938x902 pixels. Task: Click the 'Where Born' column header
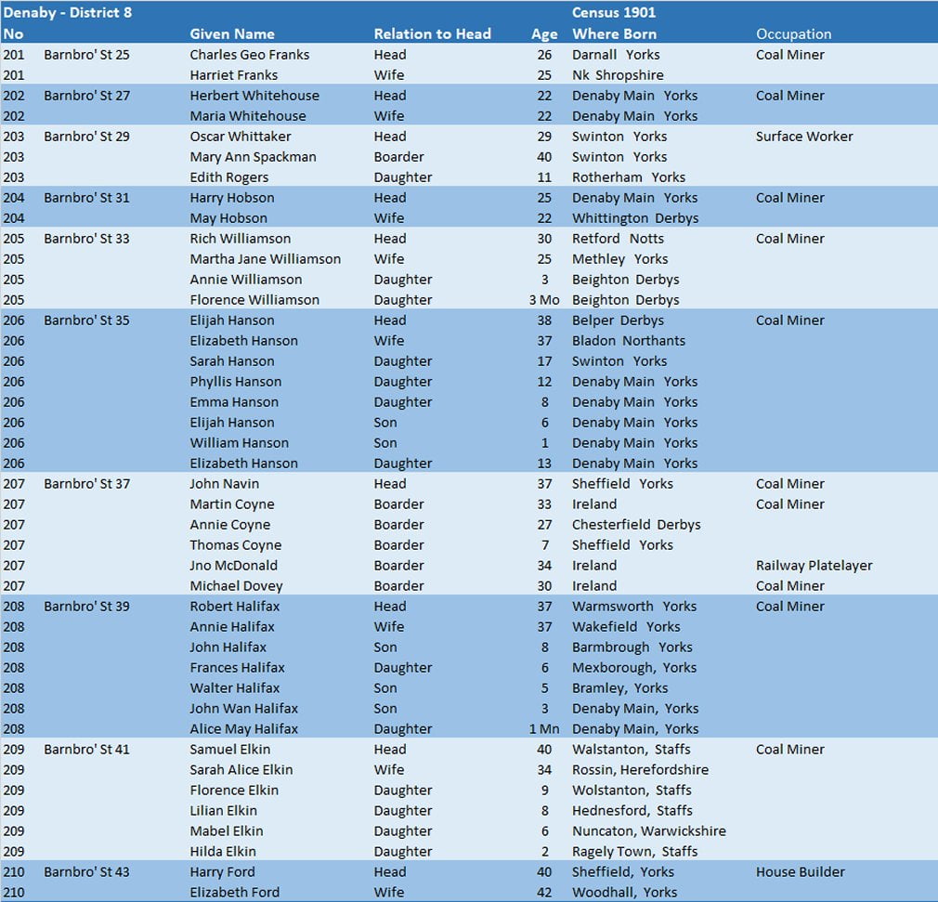click(614, 34)
